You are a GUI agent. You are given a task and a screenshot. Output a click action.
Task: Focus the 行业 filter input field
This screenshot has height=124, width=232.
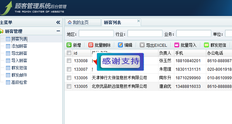145,33
